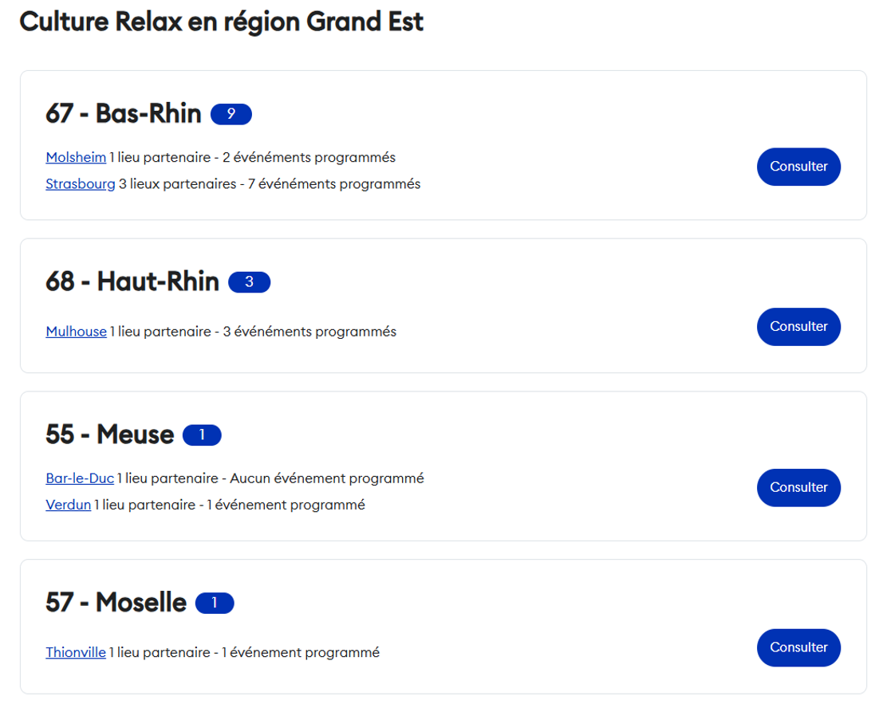The image size is (887, 708).
Task: Select the count badge beside Meuse
Action: (202, 435)
